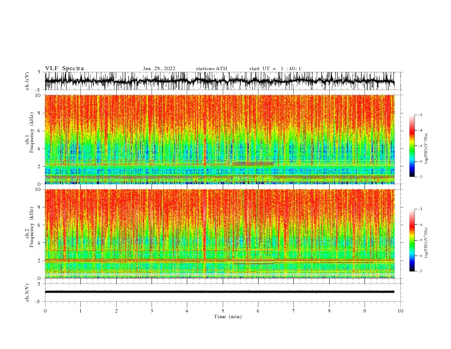This screenshot has height=349, width=451.
Task: Click the date 'Jun. 28, 2022'
Action: point(159,68)
